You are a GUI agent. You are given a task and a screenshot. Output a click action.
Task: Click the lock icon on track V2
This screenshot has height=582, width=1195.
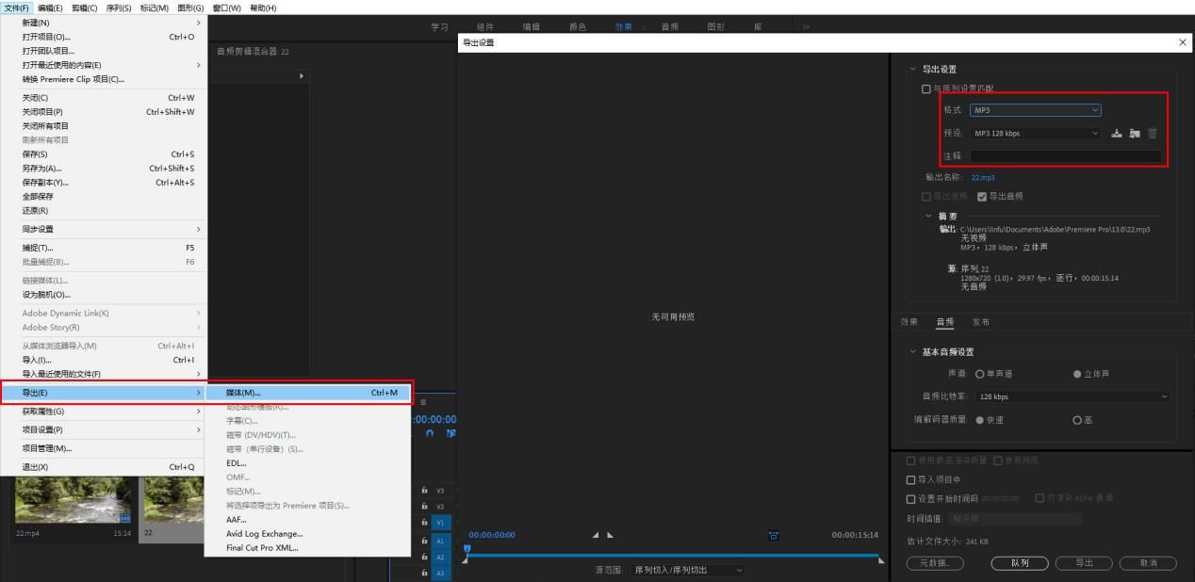click(x=425, y=506)
